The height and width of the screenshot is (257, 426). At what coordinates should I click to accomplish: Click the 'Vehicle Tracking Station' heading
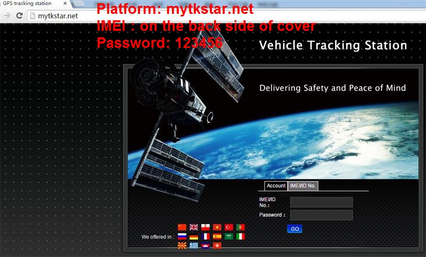click(x=333, y=45)
